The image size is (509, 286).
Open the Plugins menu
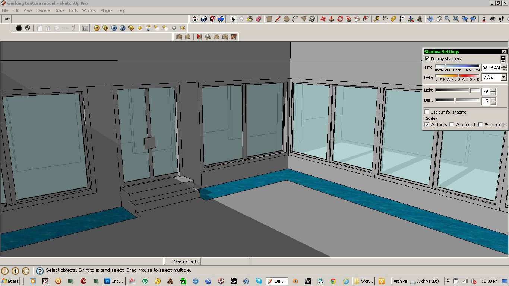click(x=107, y=10)
